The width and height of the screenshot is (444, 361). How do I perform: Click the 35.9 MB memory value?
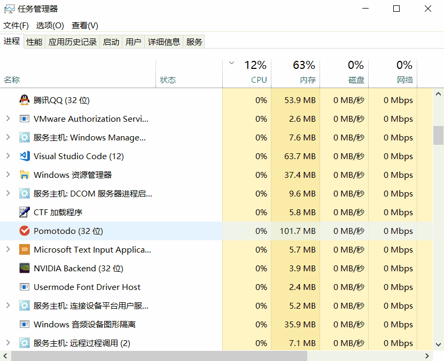(300, 324)
